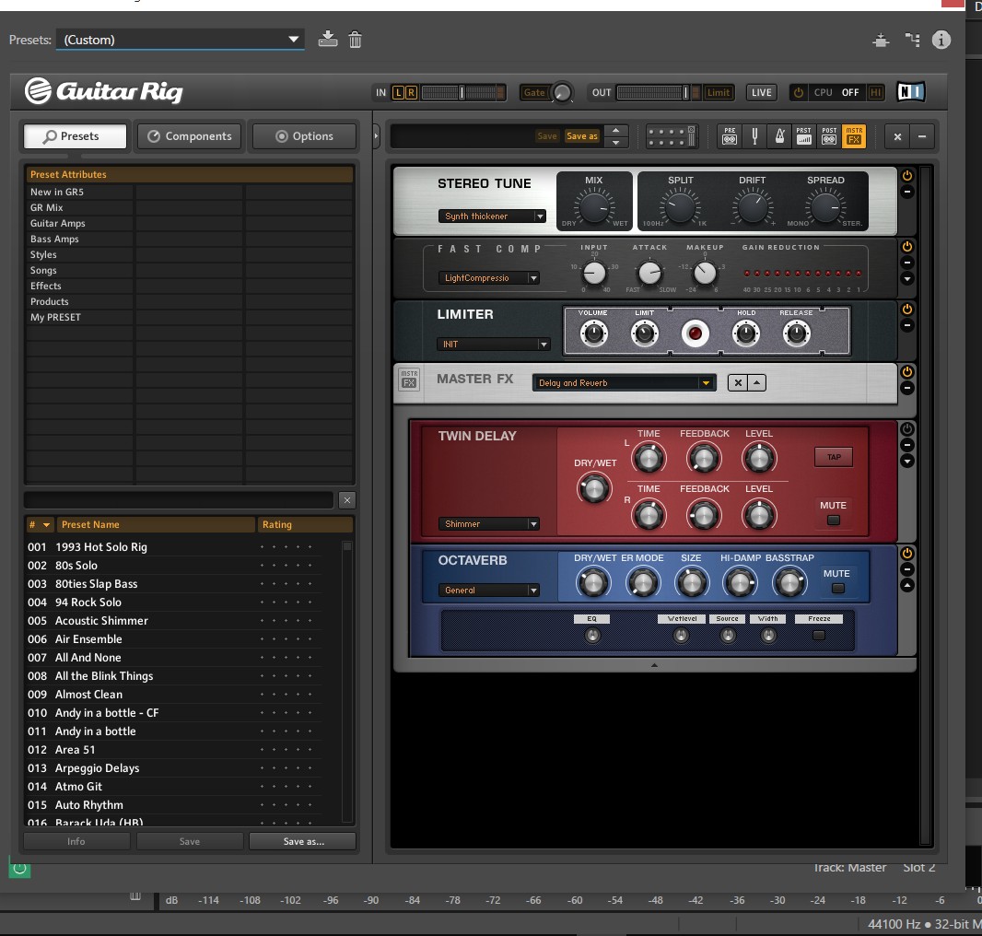Toggle the Stereo Tune power switch
The height and width of the screenshot is (936, 982).
[906, 176]
